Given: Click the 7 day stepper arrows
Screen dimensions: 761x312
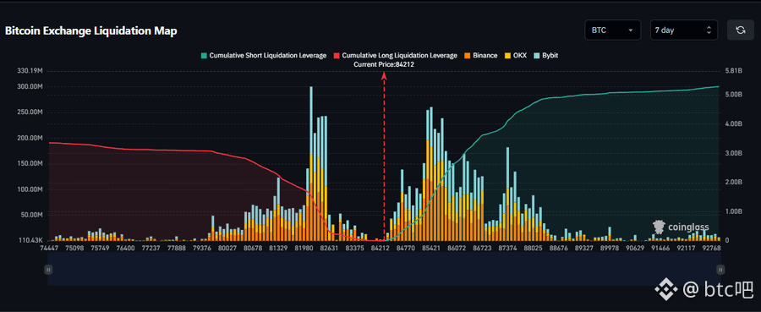Looking at the screenshot, I should [709, 30].
